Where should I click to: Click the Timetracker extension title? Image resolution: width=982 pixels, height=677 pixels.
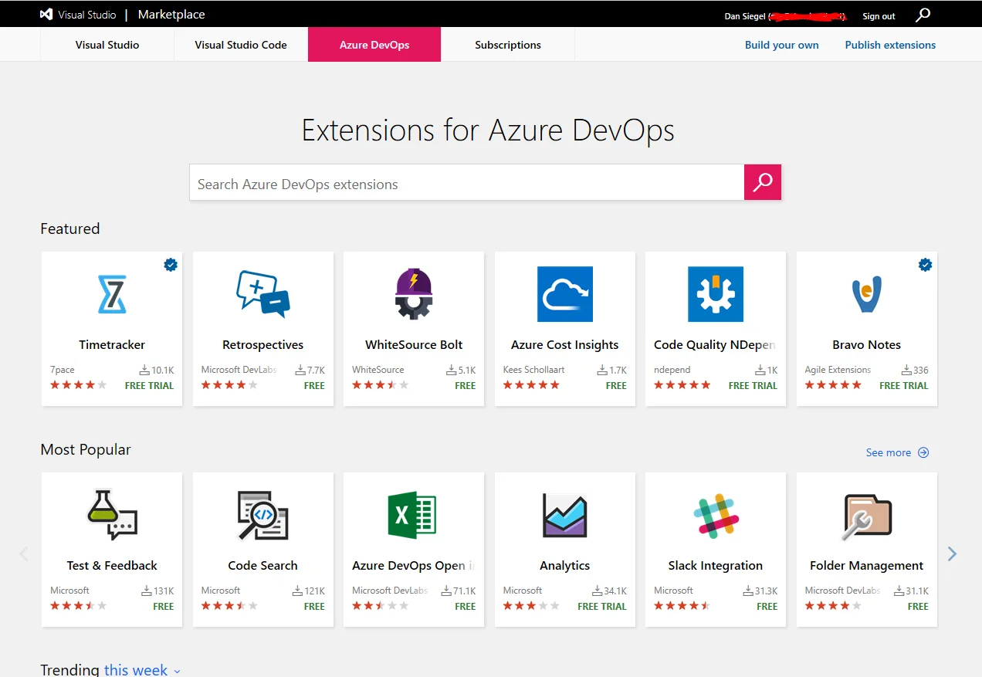click(112, 344)
